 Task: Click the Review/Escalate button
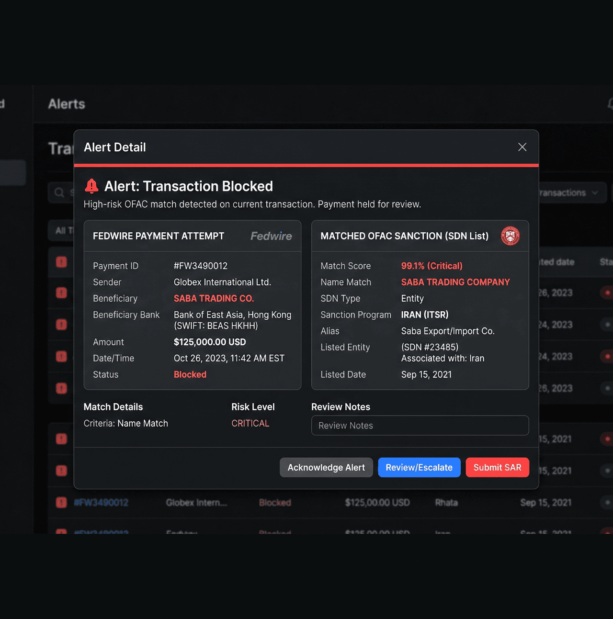(x=419, y=468)
